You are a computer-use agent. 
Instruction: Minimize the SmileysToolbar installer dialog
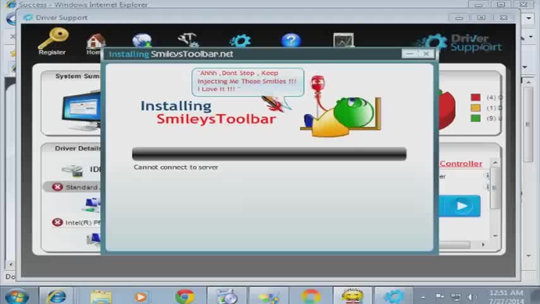tap(410, 53)
